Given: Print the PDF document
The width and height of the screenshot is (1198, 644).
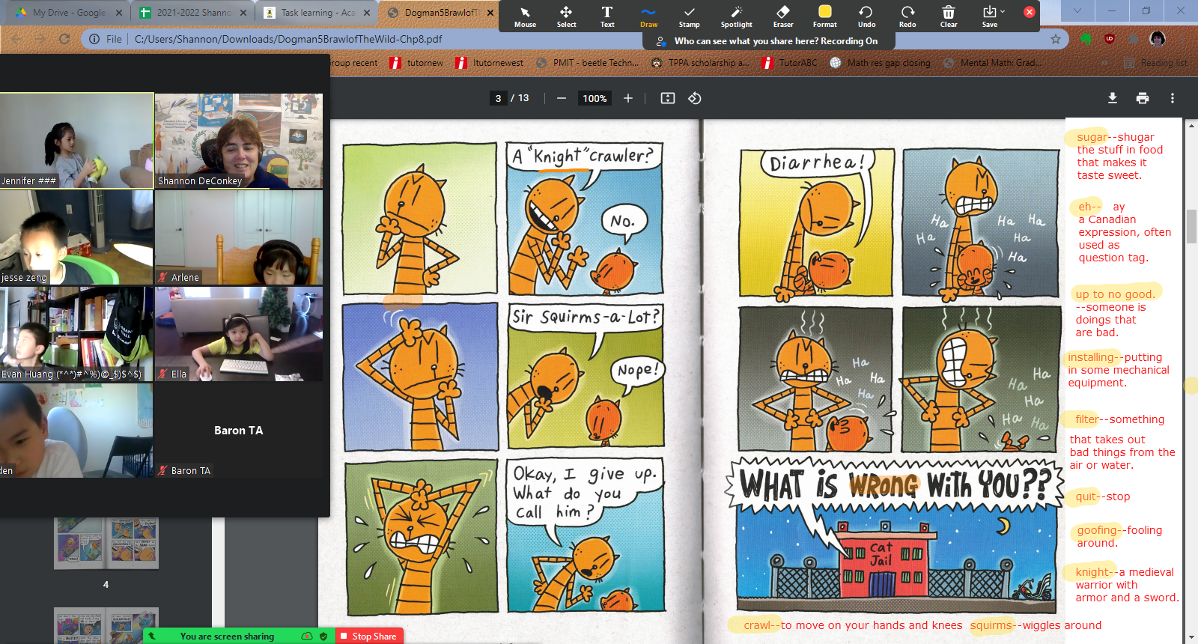Looking at the screenshot, I should (1143, 98).
